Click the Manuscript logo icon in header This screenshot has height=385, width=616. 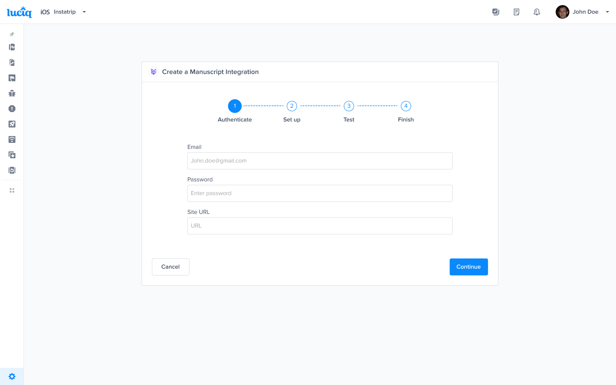154,72
